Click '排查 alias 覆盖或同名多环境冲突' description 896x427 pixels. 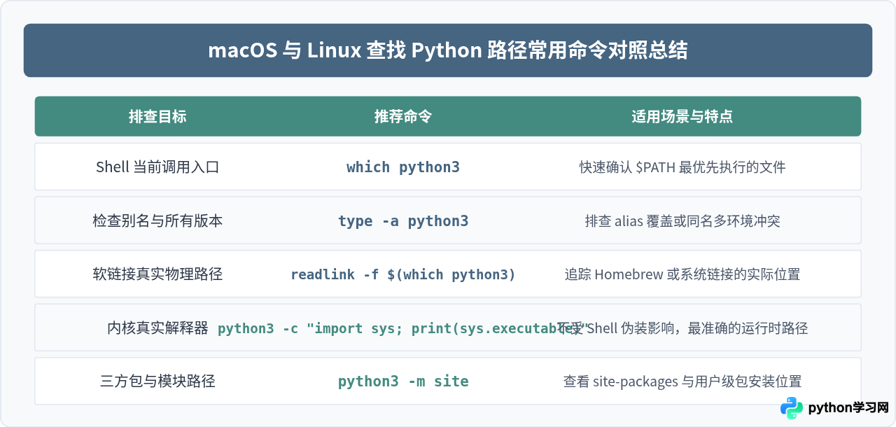682,221
